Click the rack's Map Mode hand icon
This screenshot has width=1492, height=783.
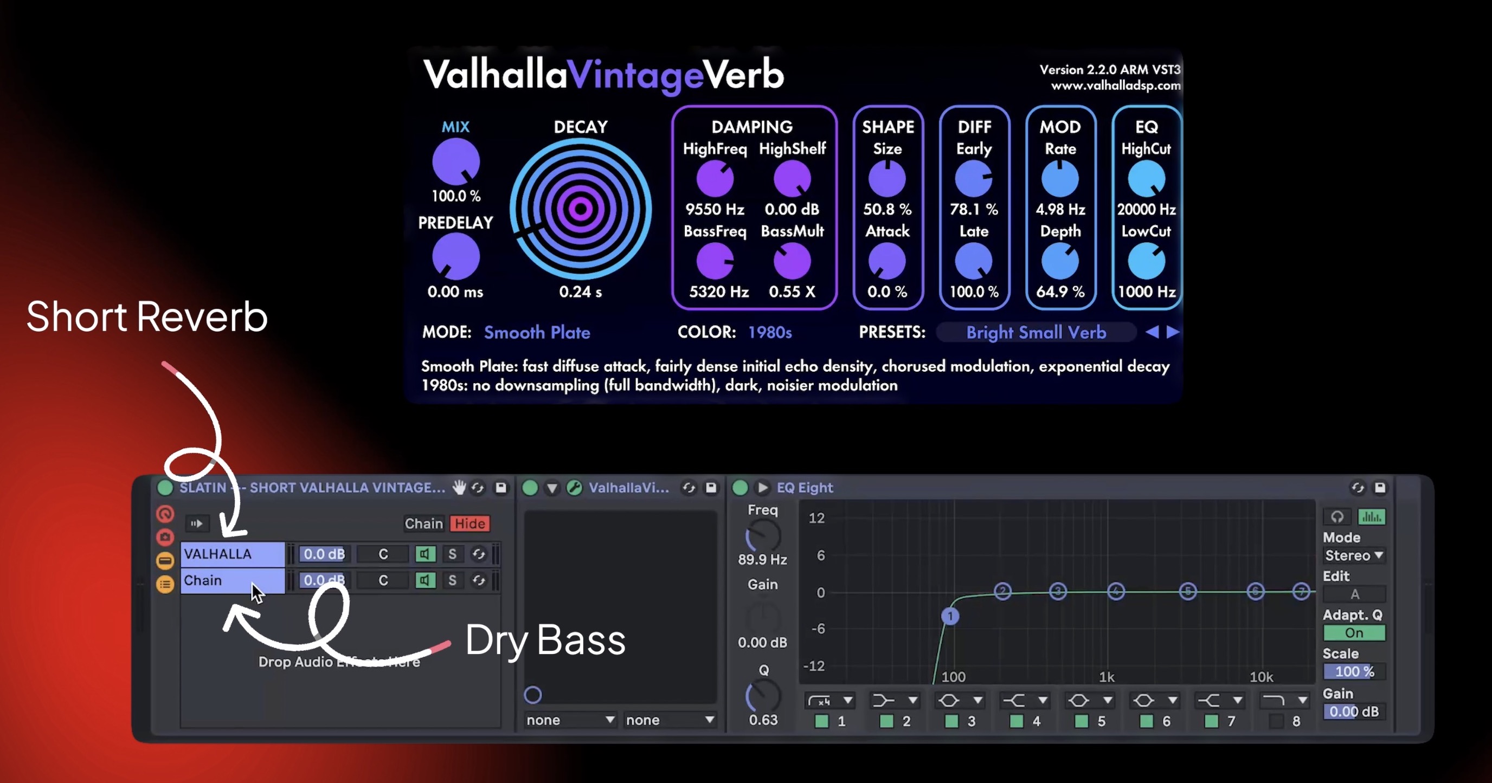[x=459, y=488]
